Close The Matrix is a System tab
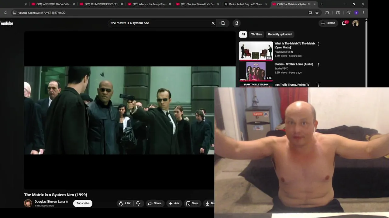389x218 pixels. pyautogui.click(x=315, y=4)
